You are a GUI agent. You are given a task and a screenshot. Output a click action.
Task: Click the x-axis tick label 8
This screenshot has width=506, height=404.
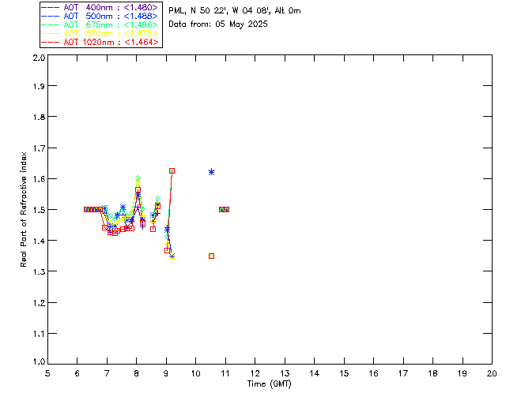tap(137, 373)
